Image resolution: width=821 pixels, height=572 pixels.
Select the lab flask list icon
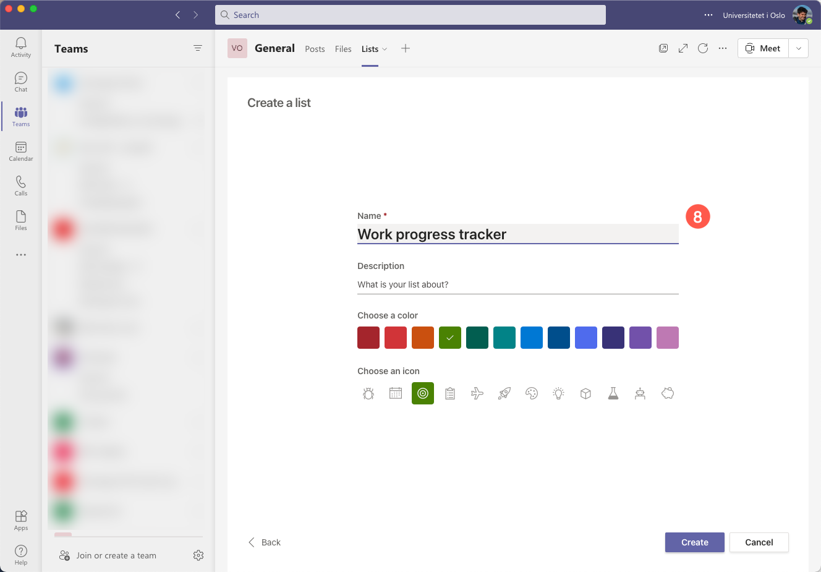(613, 393)
